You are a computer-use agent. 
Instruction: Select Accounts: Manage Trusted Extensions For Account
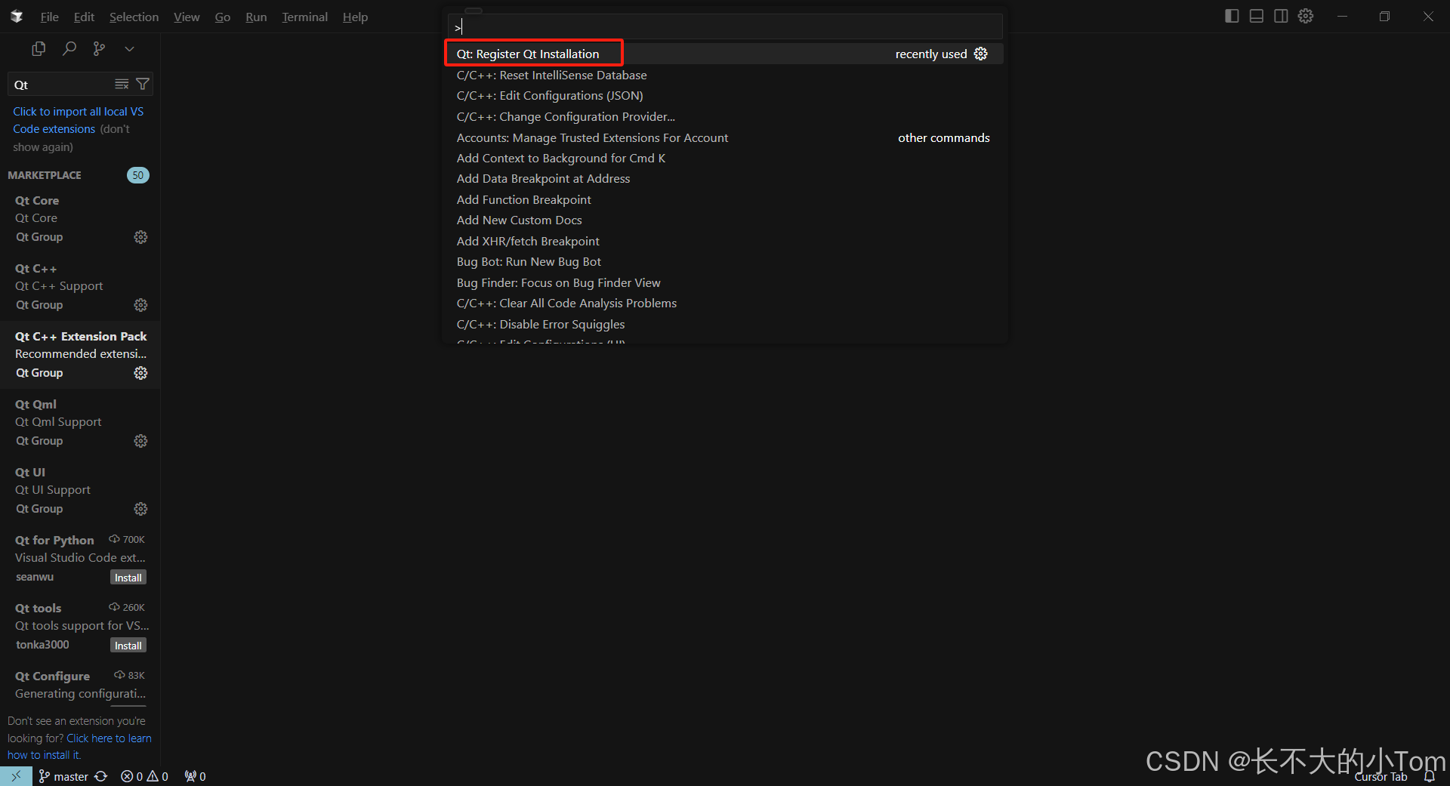tap(723, 137)
